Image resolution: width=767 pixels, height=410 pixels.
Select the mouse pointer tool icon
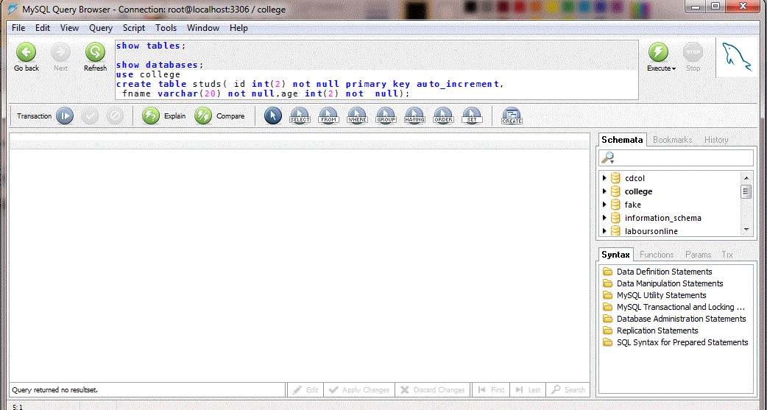(x=273, y=116)
